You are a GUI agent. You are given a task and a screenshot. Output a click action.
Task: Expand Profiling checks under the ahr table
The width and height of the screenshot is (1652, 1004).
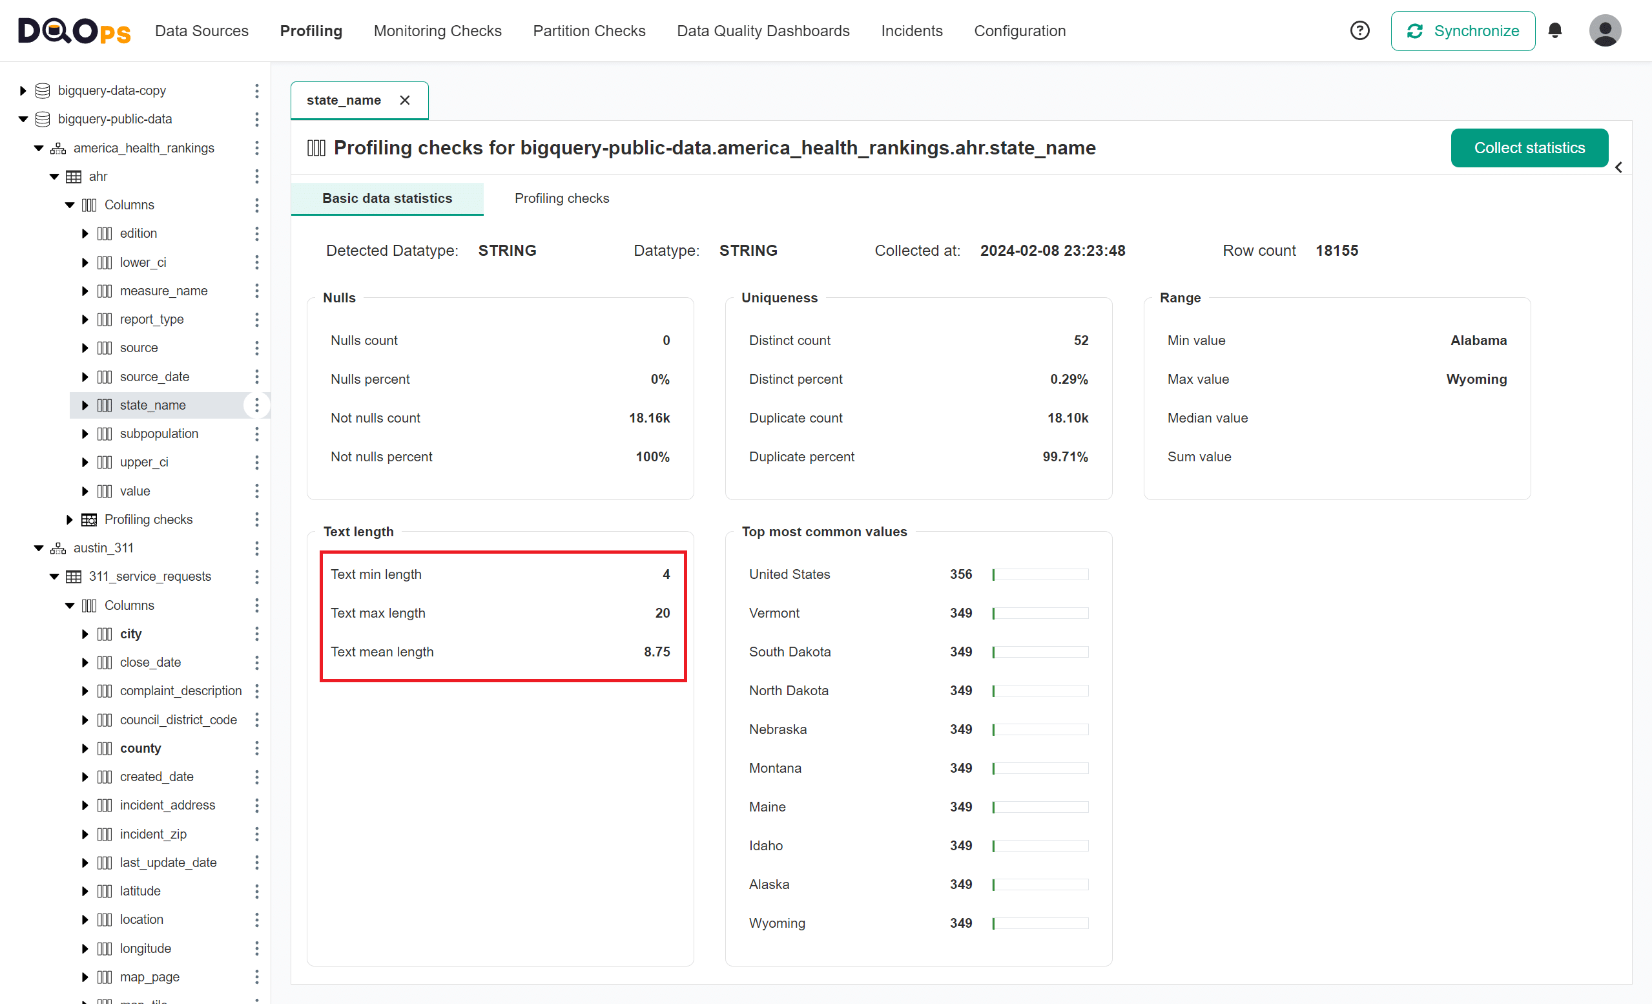69,519
